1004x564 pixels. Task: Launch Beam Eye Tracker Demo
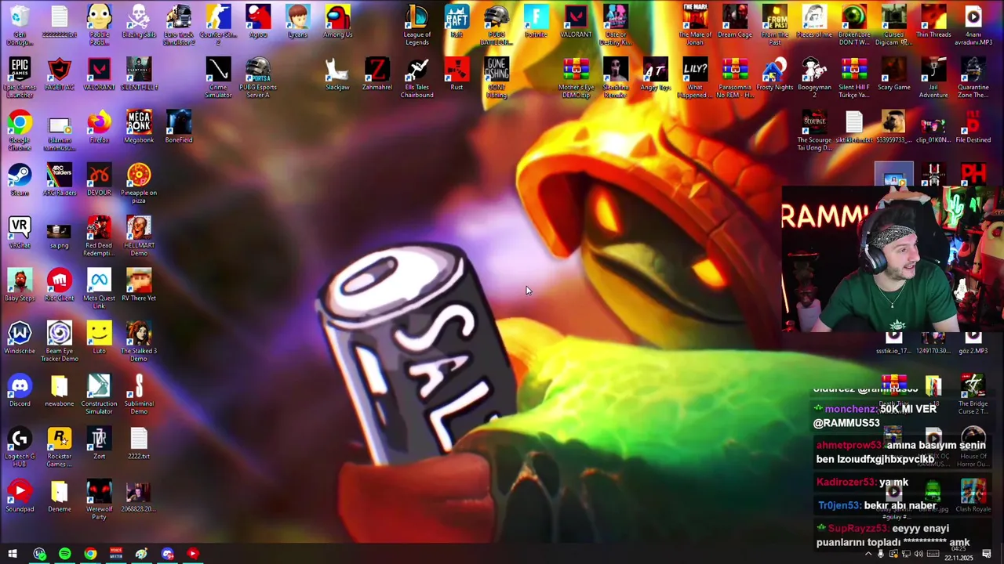click(60, 341)
